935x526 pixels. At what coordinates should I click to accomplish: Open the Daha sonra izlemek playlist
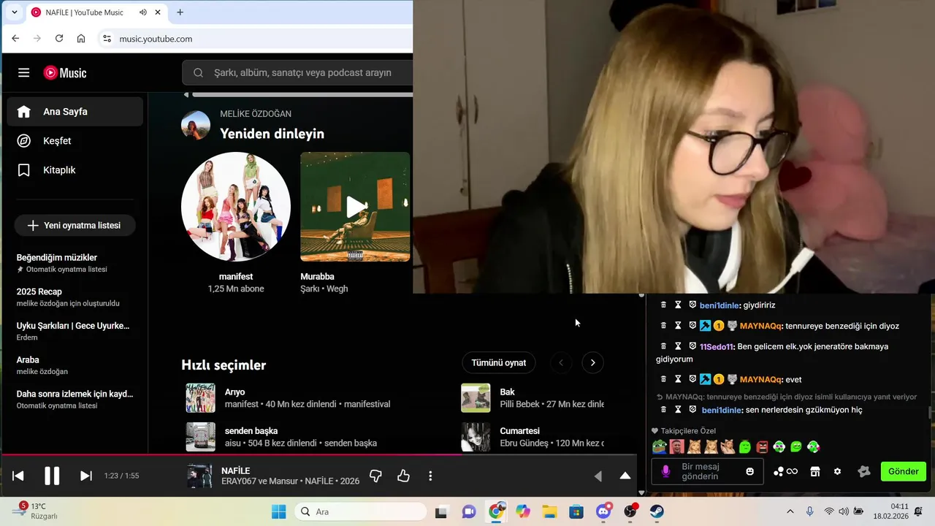point(74,399)
